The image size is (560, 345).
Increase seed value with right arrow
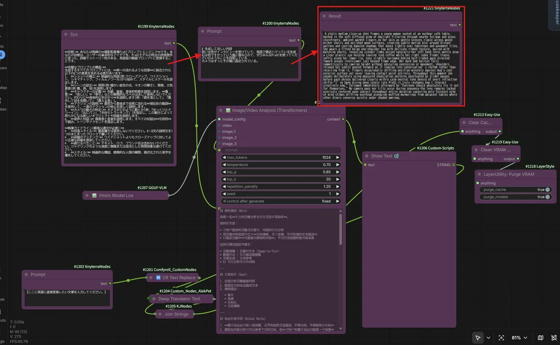click(x=338, y=194)
